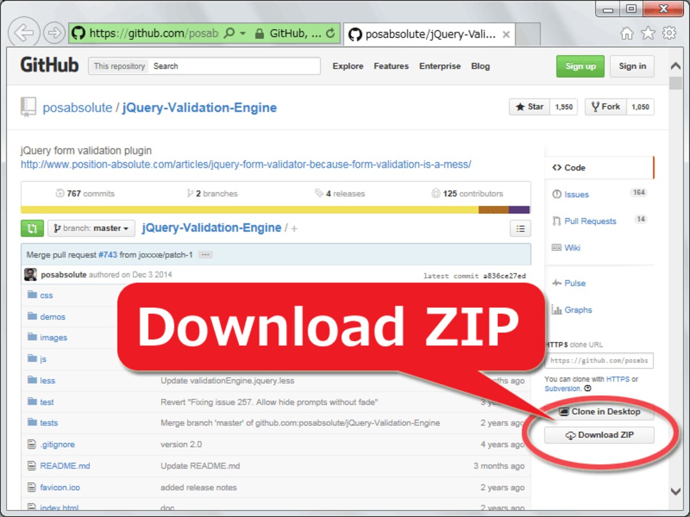Click the green Sign up button

pos(580,66)
